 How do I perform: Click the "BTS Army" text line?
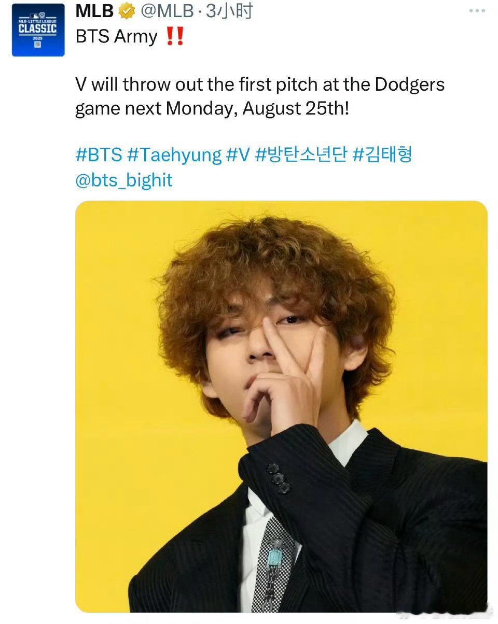[x=116, y=37]
